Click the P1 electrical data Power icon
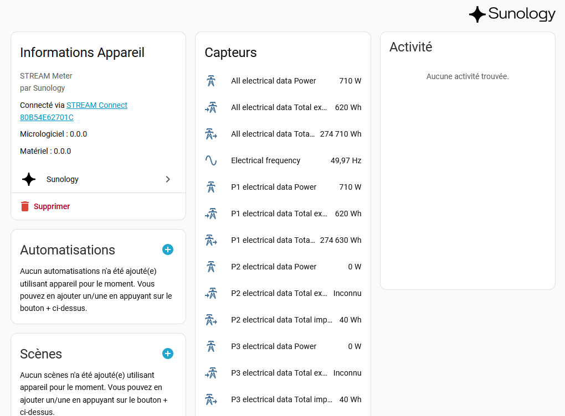The image size is (565, 416). [210, 187]
